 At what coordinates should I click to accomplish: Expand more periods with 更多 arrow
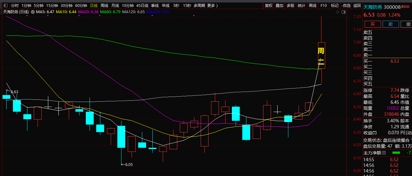pyautogui.click(x=213, y=6)
